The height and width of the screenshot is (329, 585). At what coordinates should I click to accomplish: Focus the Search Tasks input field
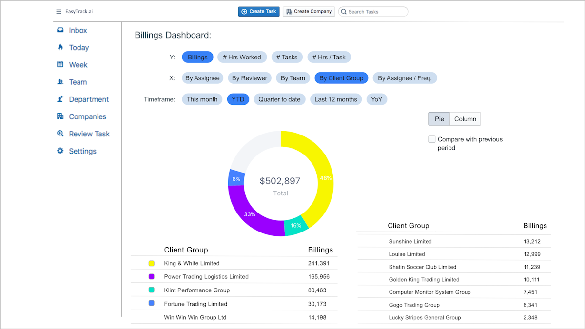click(375, 12)
